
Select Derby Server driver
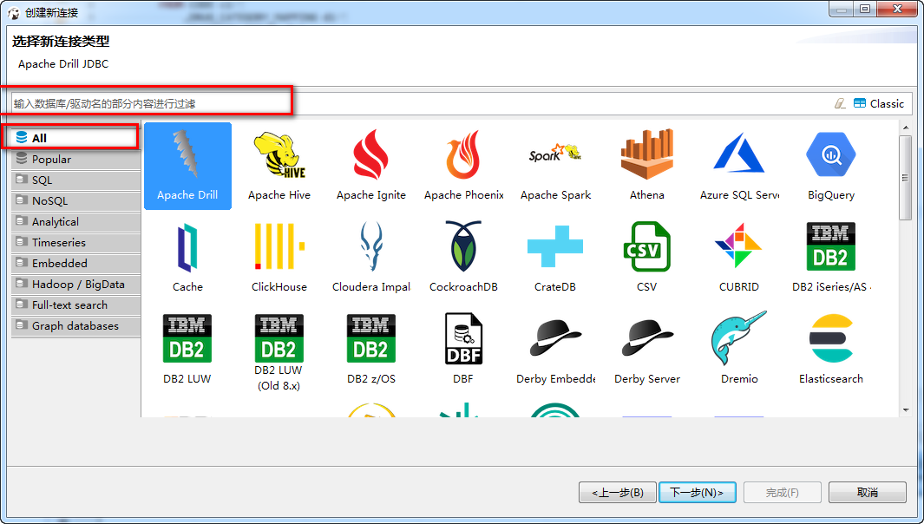tap(647, 350)
